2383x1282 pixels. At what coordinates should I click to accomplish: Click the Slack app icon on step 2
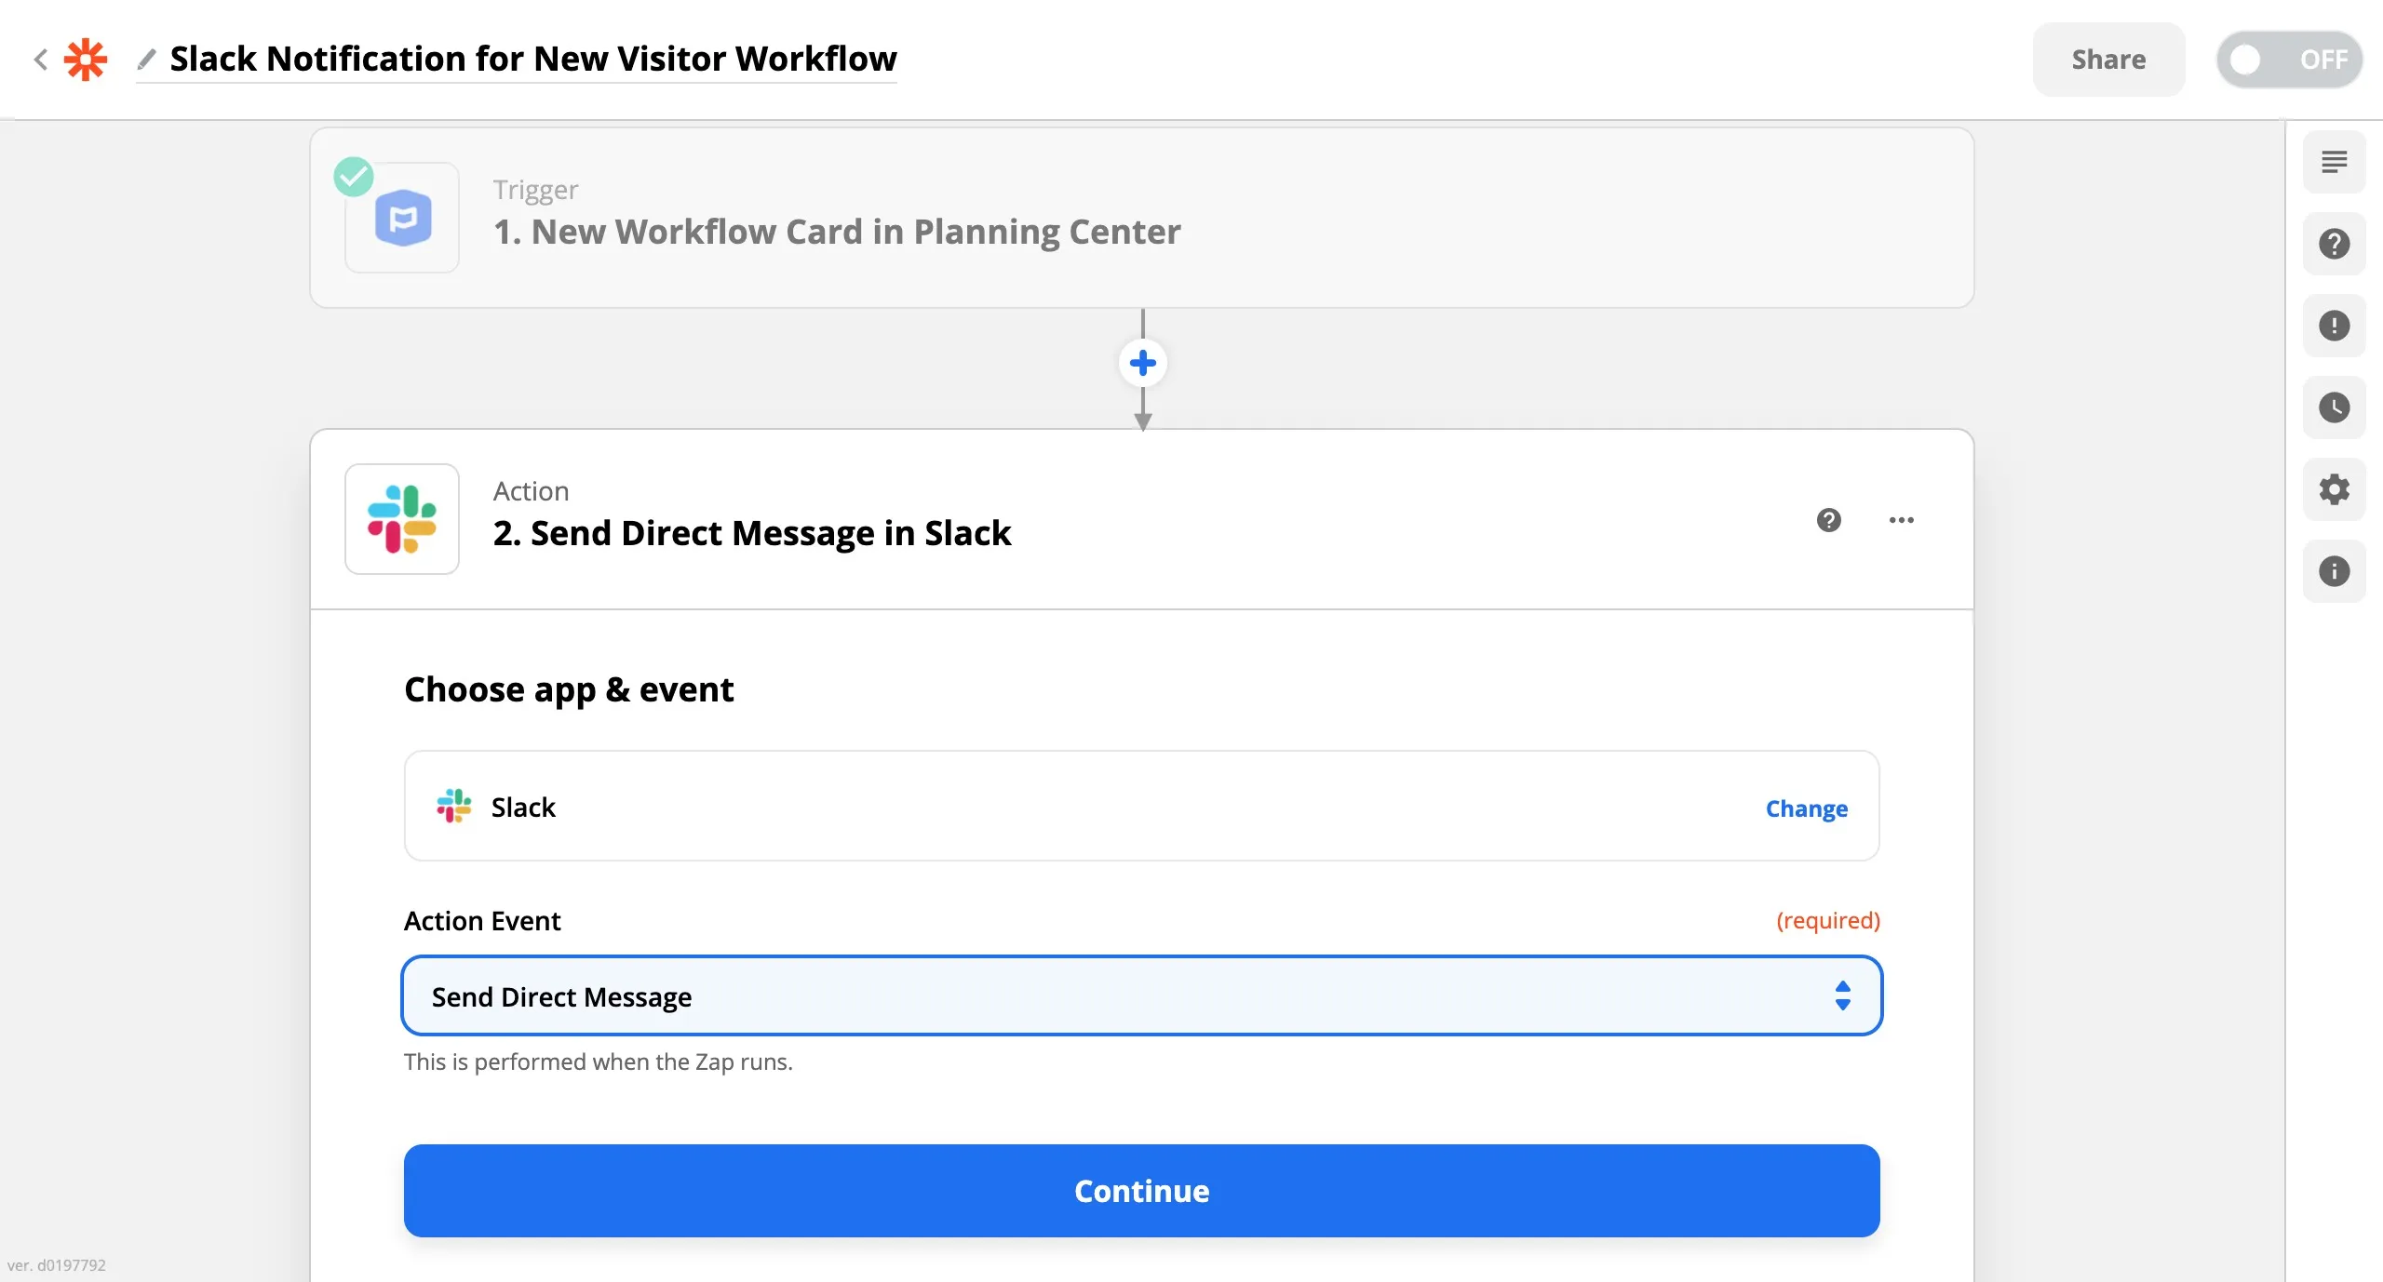[402, 519]
